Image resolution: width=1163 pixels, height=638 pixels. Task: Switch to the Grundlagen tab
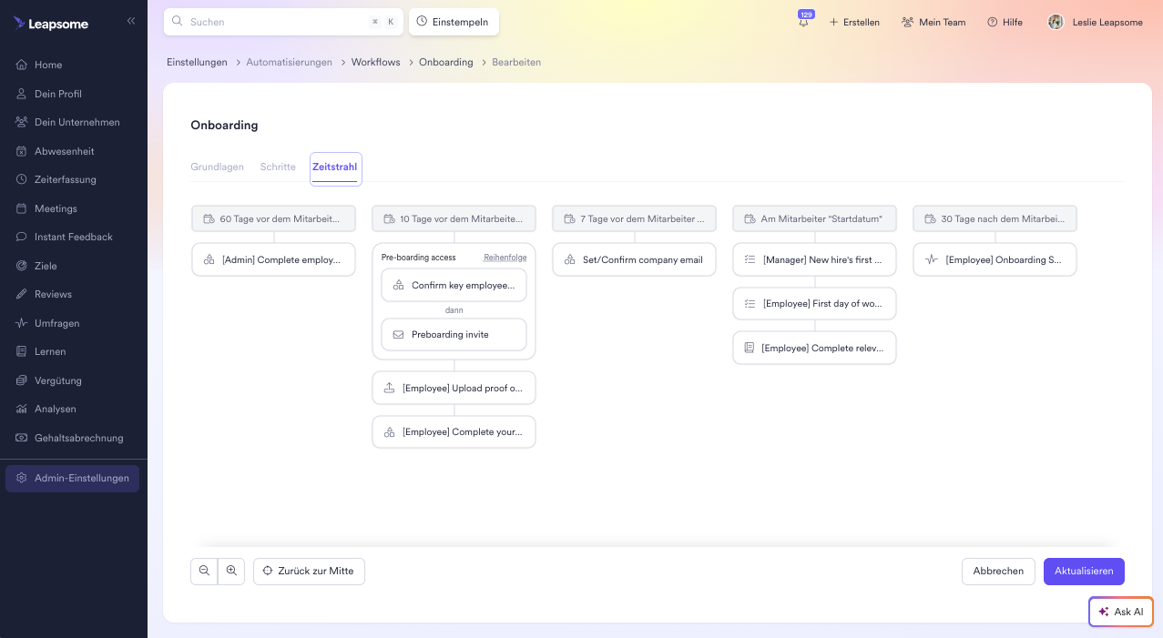(x=217, y=167)
